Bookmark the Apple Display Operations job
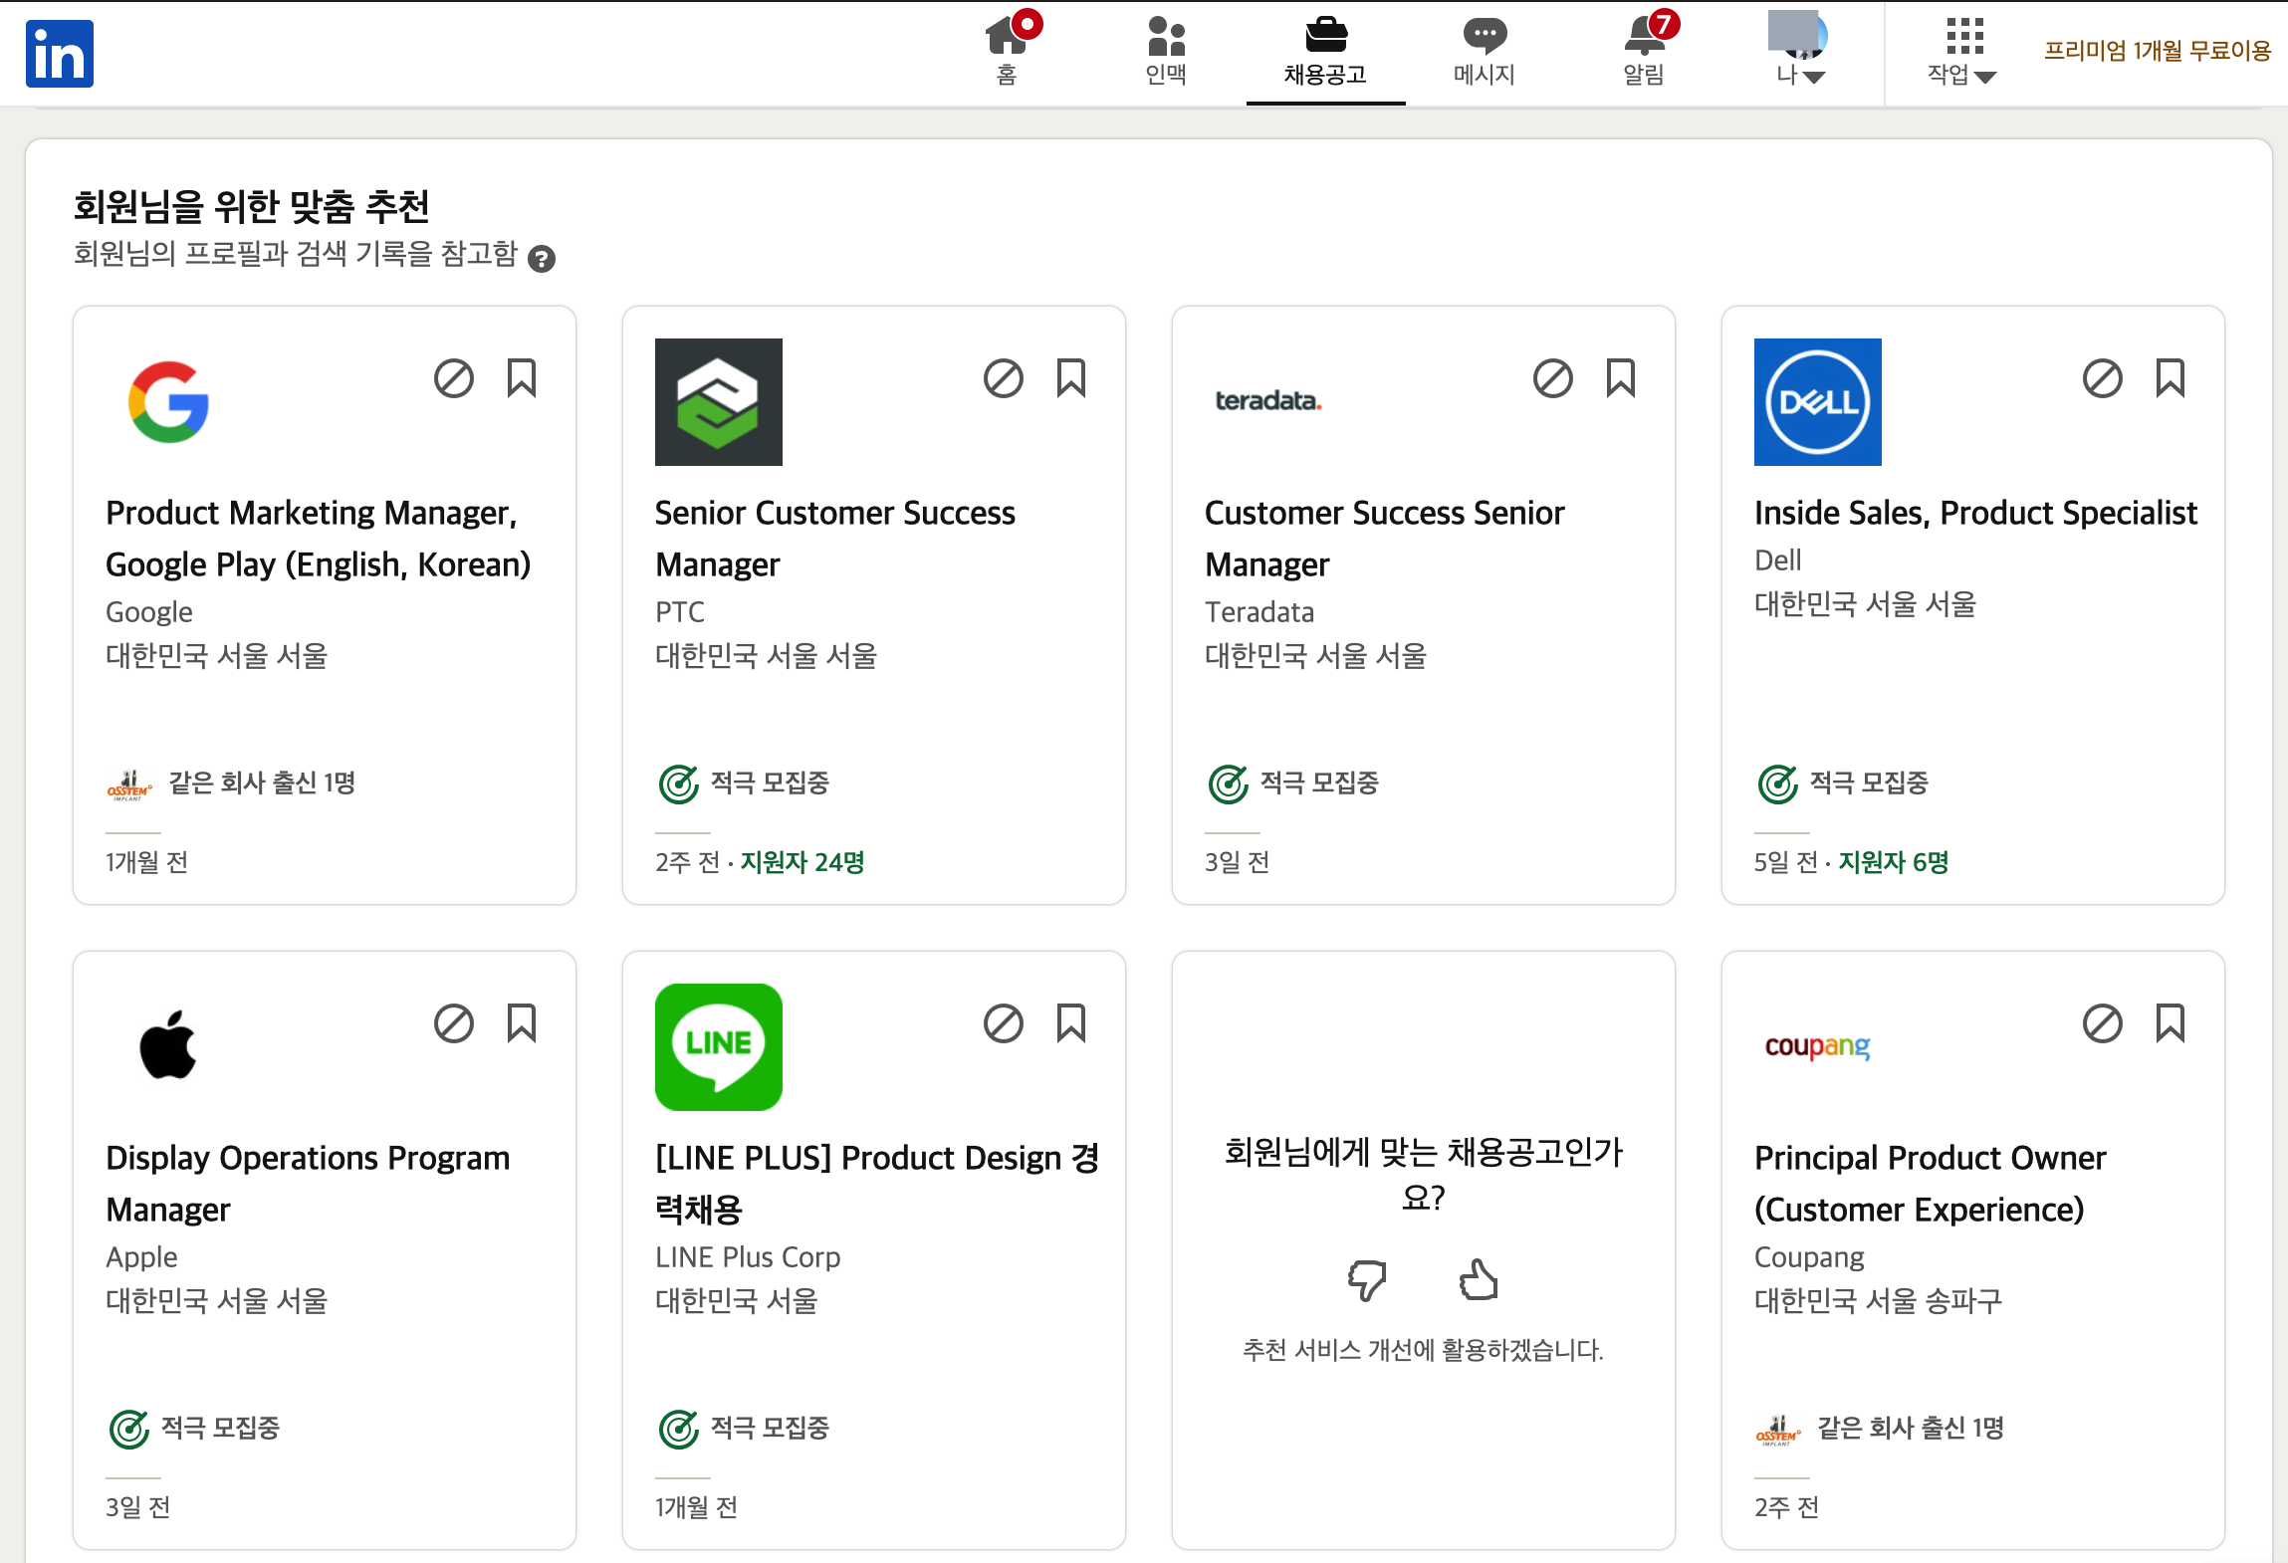This screenshot has height=1563, width=2288. tap(522, 1023)
